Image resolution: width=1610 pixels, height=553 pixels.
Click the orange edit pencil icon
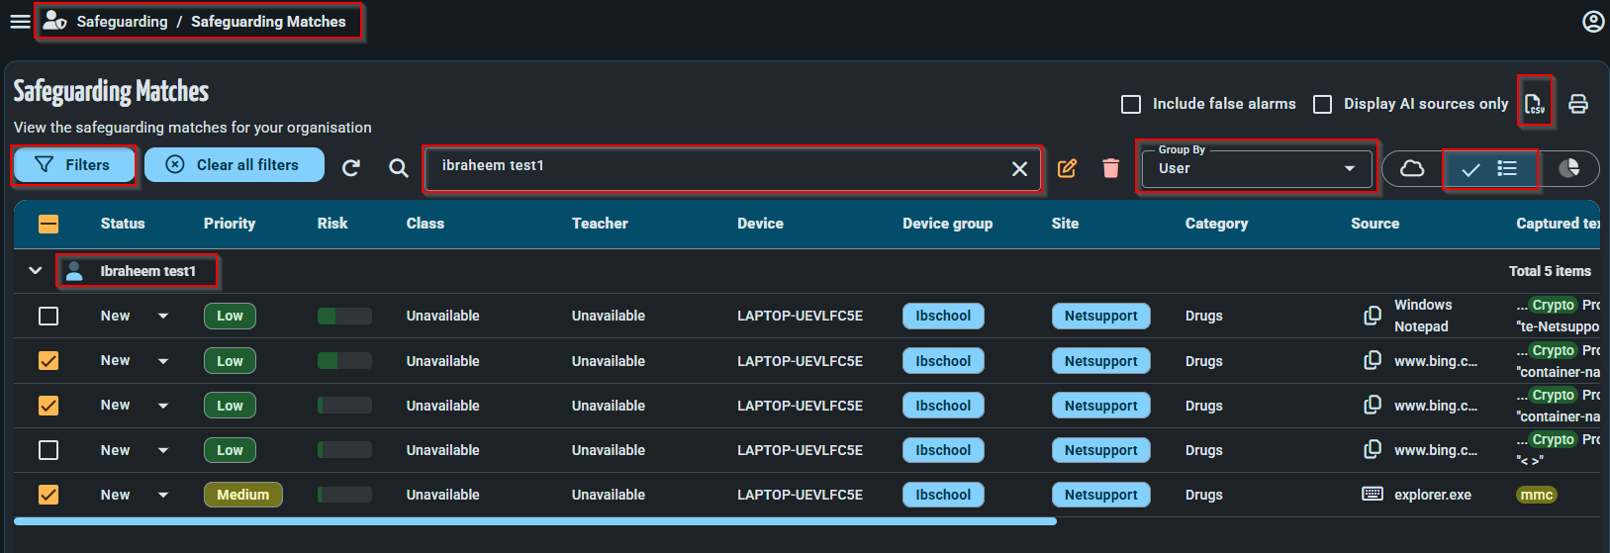[x=1067, y=168]
